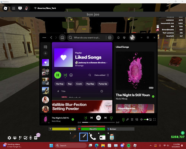The height and width of the screenshot is (149, 186).
Task: Toggle repeat in the player bar
Action: [111, 118]
